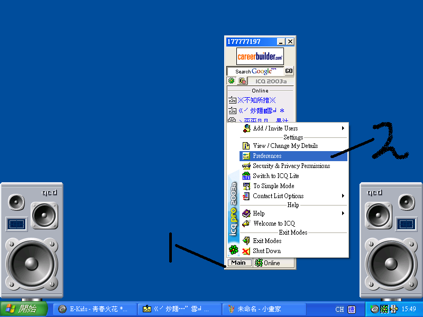This screenshot has height=317, width=423.
Task: Click the ICQ flower tray icon
Action: (384, 309)
